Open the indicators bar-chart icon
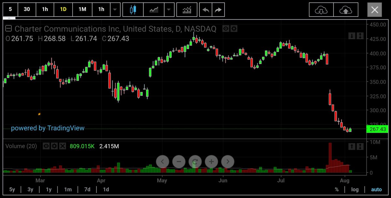The width and height of the screenshot is (391, 198). (187, 9)
